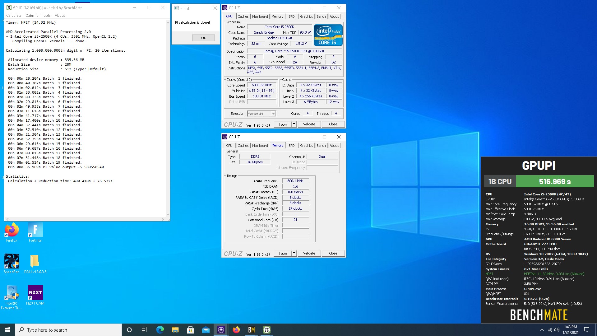Screen dimensions: 597x336
Task: Switch to Caches tab in bottom CPU-Z
Action: tap(243, 146)
